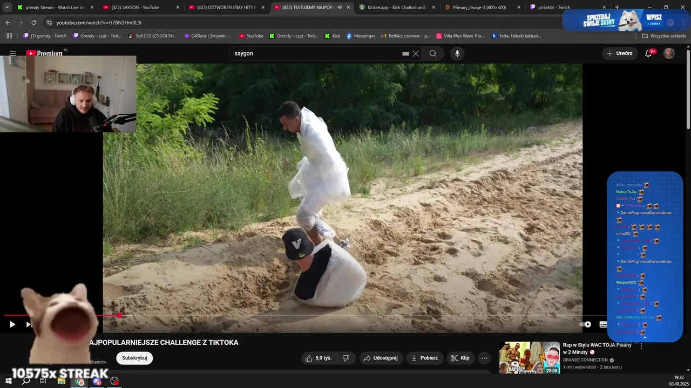This screenshot has width=691, height=388.
Task: Toggle the autoplay switch in player
Action: [x=585, y=324]
